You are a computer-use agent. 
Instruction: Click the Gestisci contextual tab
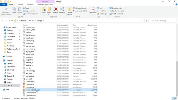[45, 1]
